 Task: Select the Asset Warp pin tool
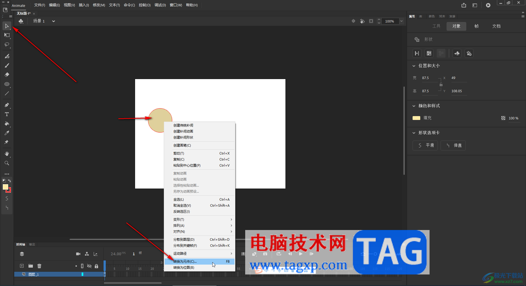[7, 142]
